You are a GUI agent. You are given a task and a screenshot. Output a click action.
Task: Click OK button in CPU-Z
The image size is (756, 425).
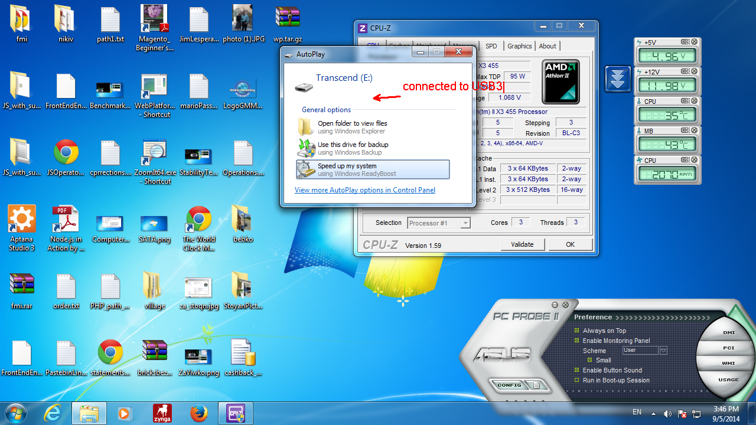pos(570,244)
